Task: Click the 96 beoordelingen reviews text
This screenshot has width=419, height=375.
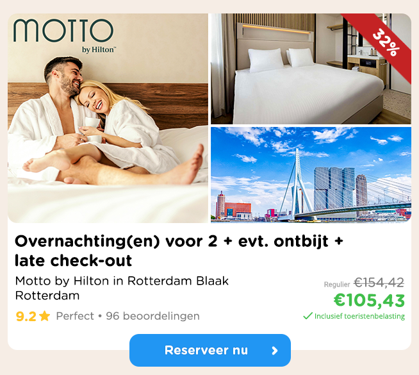Action: pos(153,316)
